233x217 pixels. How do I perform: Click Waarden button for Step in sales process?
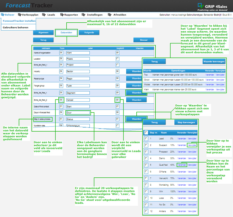(136, 119)
